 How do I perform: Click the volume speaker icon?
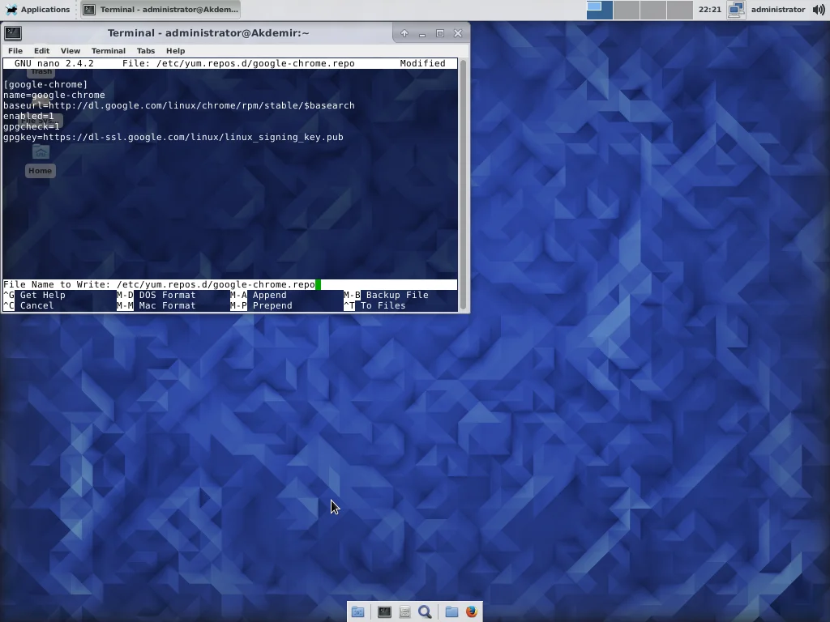coord(819,10)
